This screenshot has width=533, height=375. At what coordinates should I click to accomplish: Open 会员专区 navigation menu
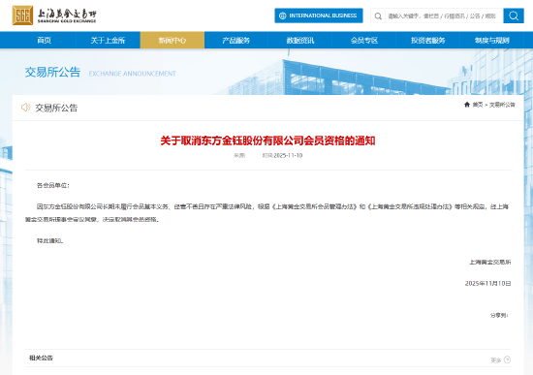point(364,40)
